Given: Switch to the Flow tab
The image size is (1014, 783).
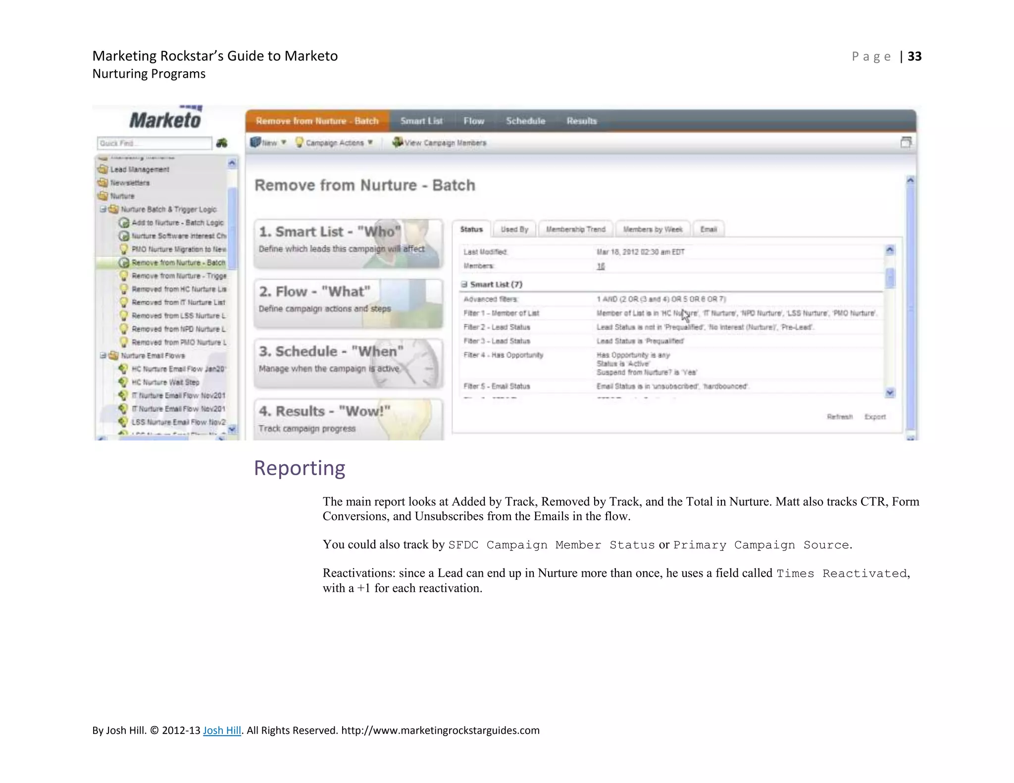Looking at the screenshot, I should tap(474, 121).
